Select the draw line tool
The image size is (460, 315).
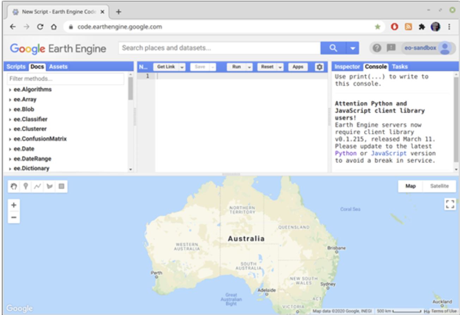(38, 186)
